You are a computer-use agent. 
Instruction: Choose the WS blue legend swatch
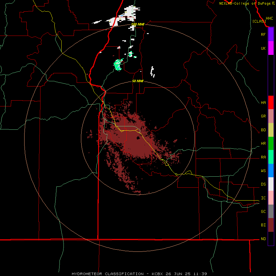click(271, 171)
